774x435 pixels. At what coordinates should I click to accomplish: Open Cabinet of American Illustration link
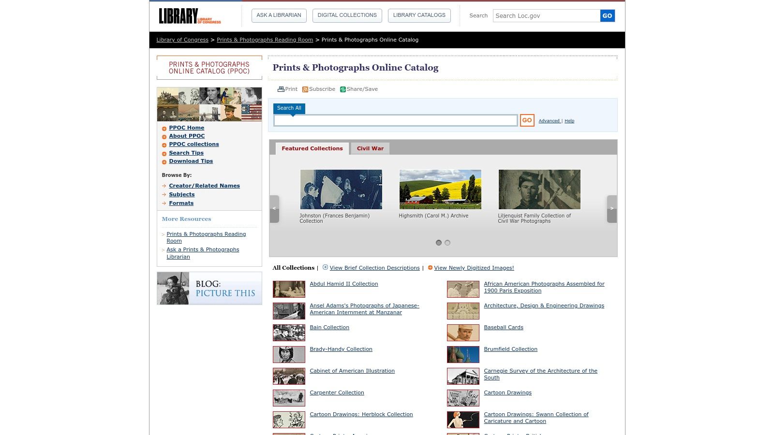click(352, 371)
